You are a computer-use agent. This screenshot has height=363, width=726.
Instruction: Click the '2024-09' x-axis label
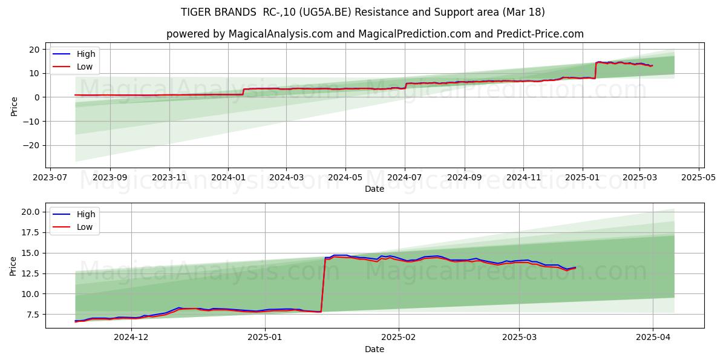click(465, 178)
